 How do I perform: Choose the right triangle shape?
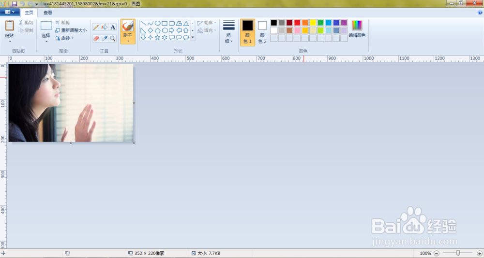(x=143, y=30)
